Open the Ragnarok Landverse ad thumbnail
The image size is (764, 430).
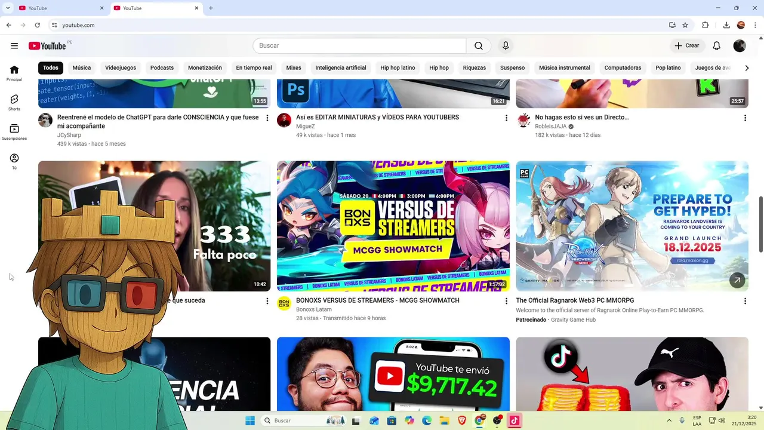632,226
